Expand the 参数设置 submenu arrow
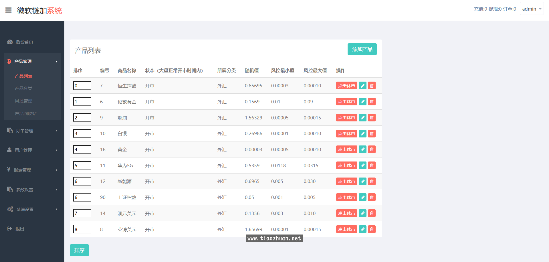 click(56, 190)
